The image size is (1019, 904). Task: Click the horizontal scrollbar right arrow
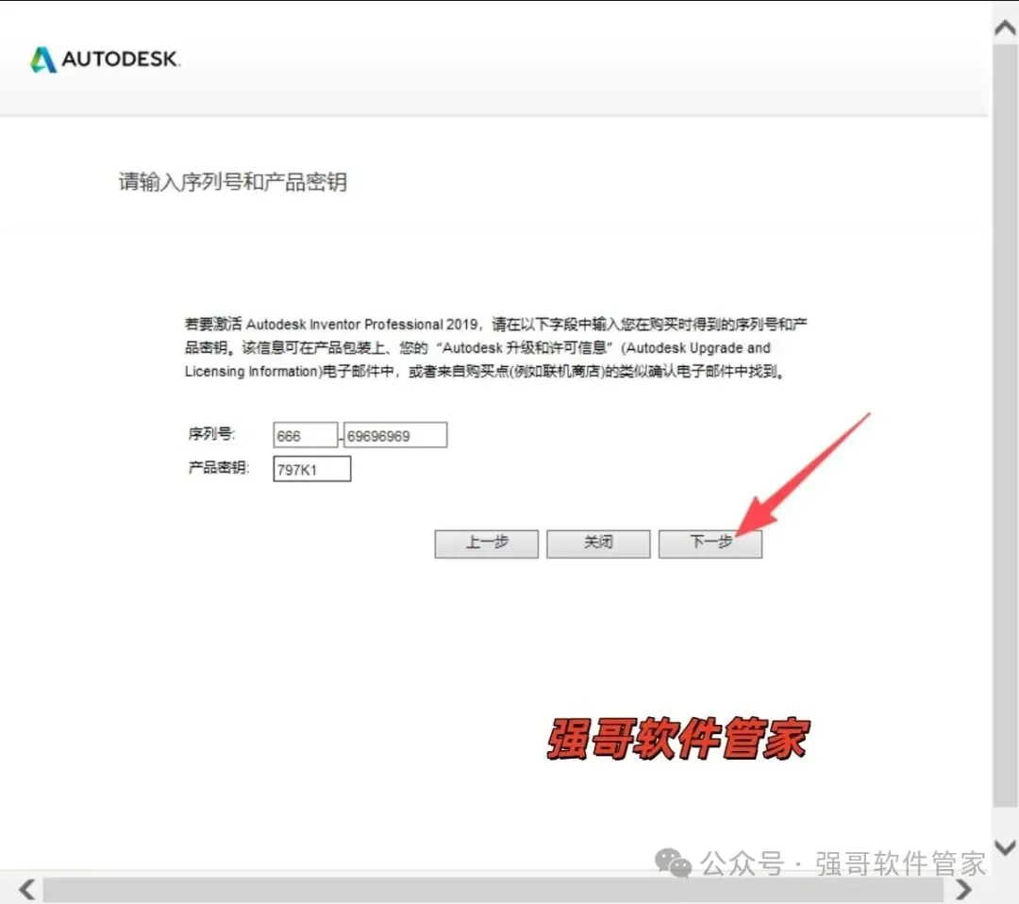click(963, 889)
